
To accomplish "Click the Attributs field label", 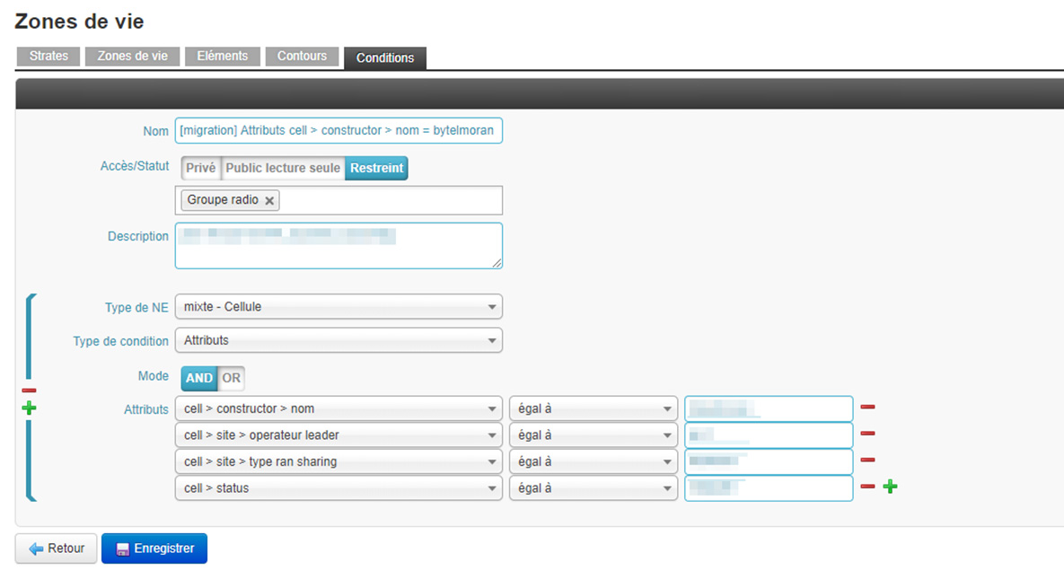I will [x=145, y=410].
